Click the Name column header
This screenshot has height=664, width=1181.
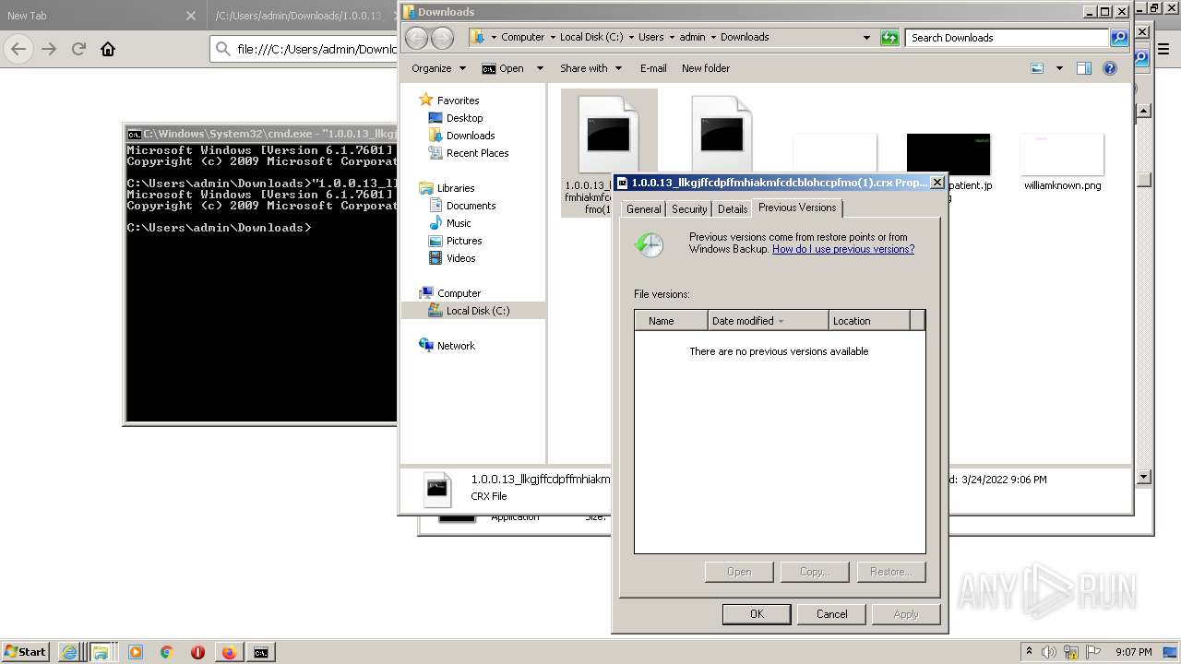tap(671, 321)
